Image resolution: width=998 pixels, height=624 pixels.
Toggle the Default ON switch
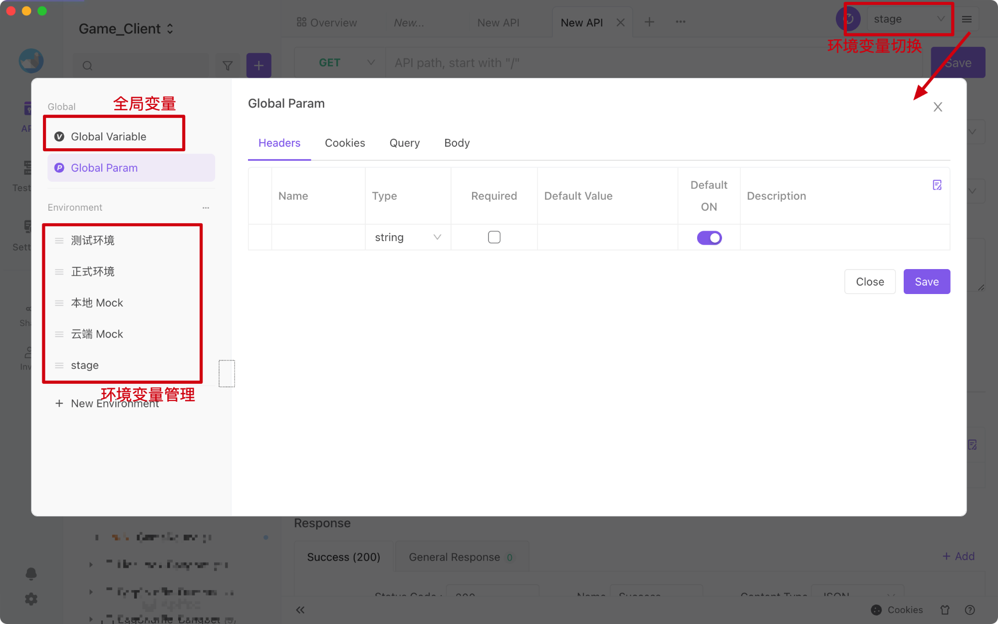tap(709, 238)
